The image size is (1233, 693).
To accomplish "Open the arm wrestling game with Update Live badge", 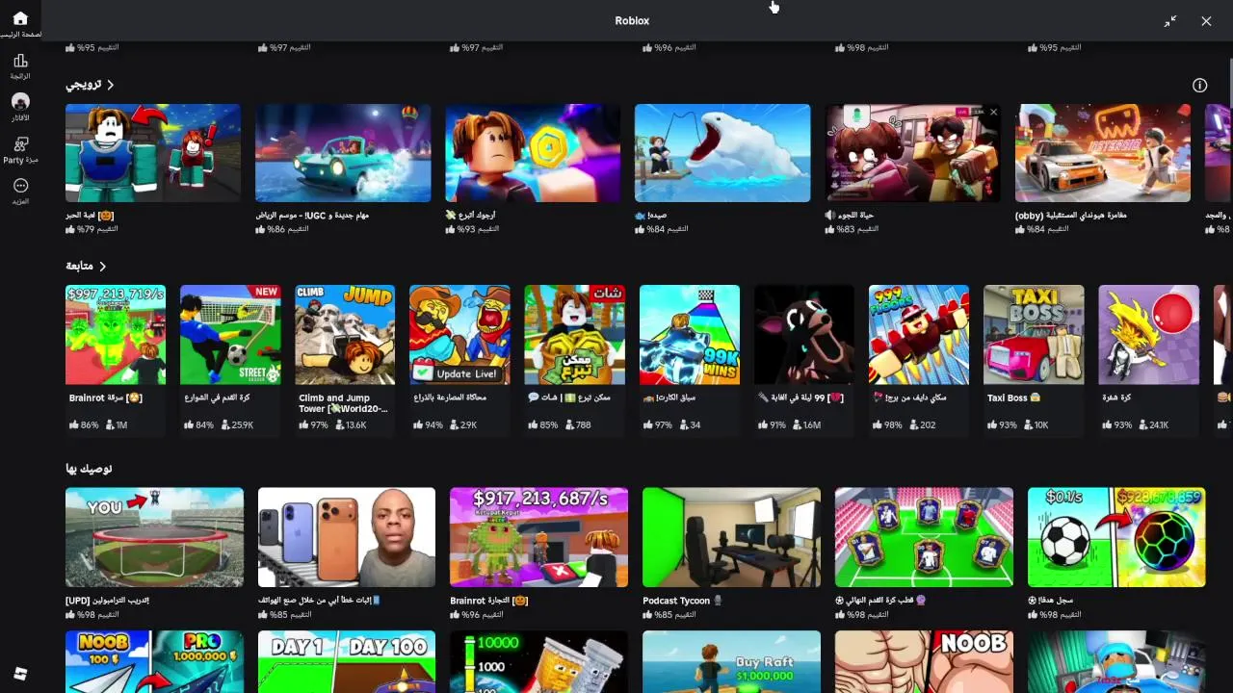I will coord(459,335).
